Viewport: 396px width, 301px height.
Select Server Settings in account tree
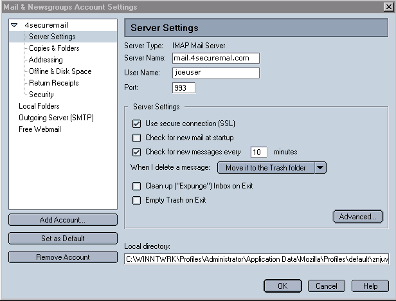point(52,37)
